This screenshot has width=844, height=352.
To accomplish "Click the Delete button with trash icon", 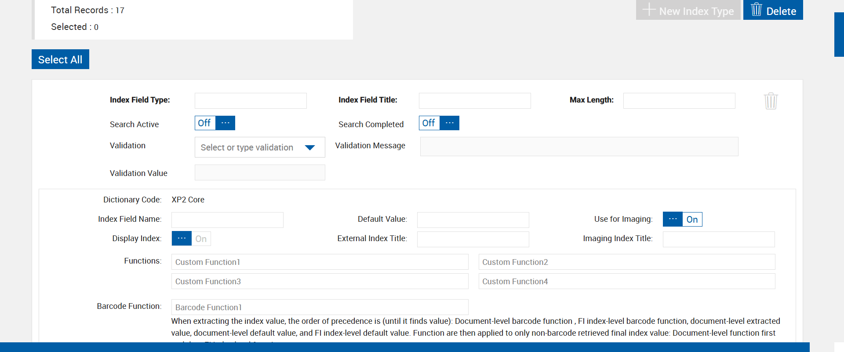I will pos(773,10).
